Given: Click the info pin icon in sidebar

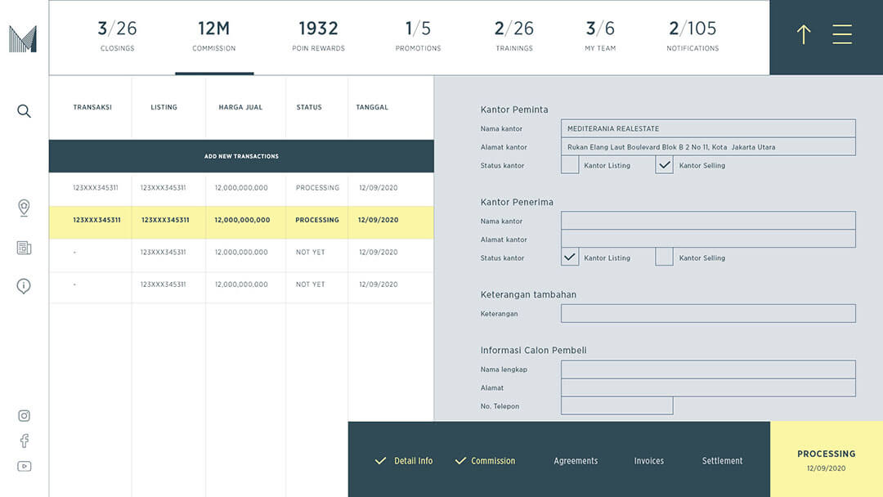Looking at the screenshot, I should pos(24,286).
